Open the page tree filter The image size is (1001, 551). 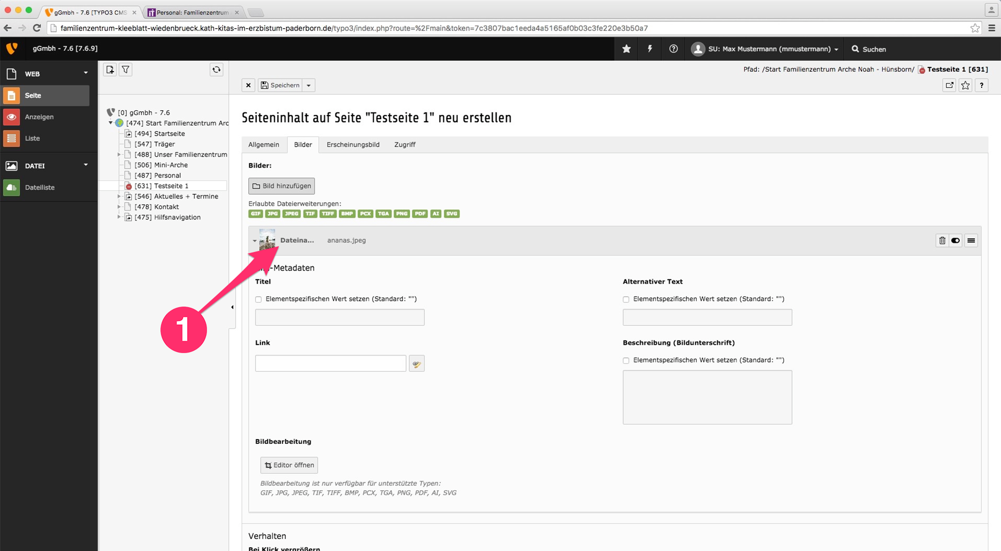tap(125, 69)
